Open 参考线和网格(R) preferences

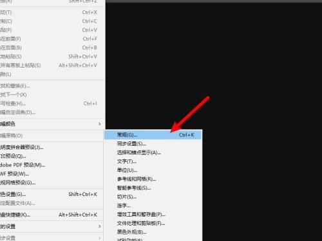pyautogui.click(x=153, y=179)
